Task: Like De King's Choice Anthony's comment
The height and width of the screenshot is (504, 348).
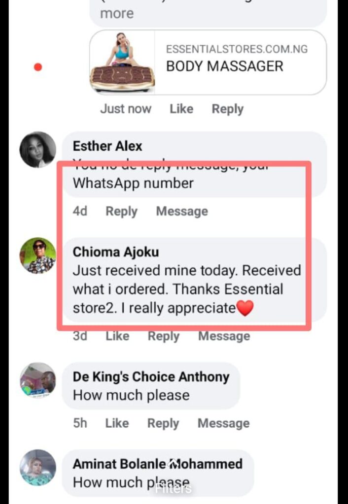Action: [117, 423]
